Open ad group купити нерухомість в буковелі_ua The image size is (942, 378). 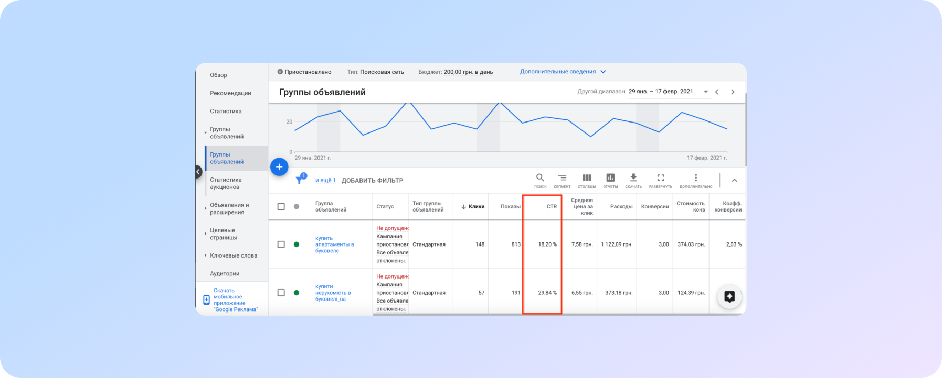click(333, 293)
